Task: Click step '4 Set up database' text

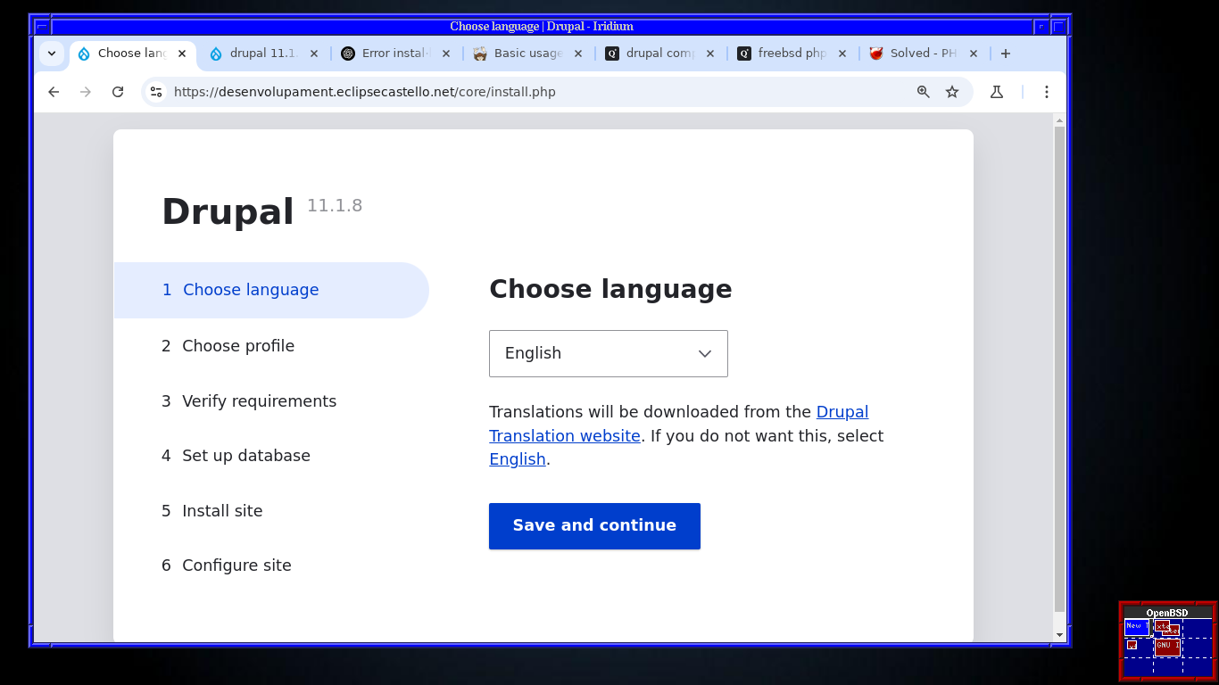Action: click(236, 456)
